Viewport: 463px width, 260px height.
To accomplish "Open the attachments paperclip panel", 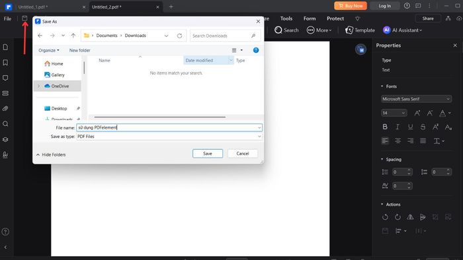I will pos(5,109).
